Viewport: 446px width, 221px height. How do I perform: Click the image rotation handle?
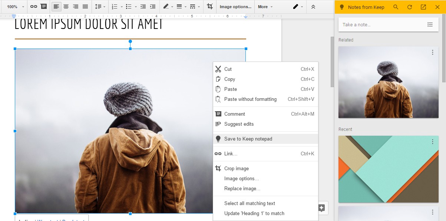130,41
